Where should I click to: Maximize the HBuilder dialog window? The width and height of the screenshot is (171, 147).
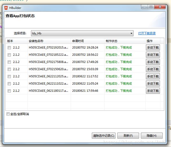[x=151, y=7]
